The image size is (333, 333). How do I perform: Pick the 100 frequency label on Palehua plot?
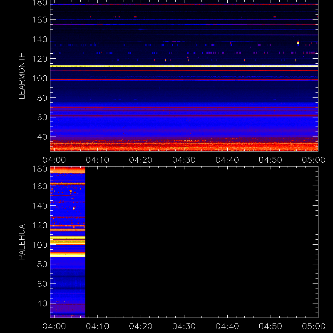pyautogui.click(x=40, y=245)
